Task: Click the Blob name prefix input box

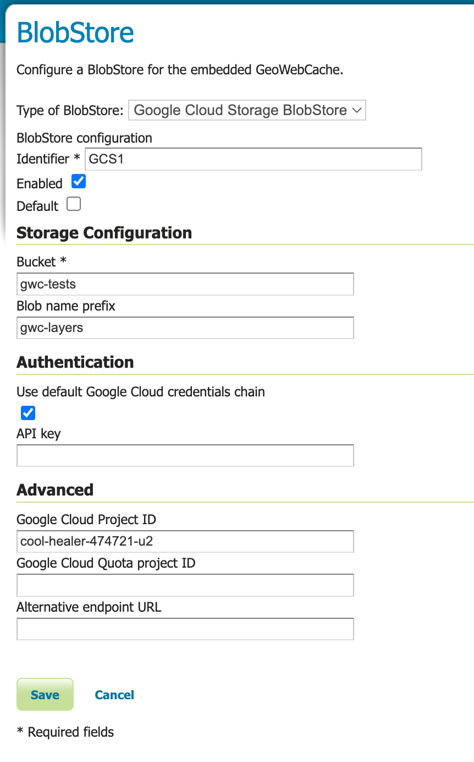Action: [185, 328]
